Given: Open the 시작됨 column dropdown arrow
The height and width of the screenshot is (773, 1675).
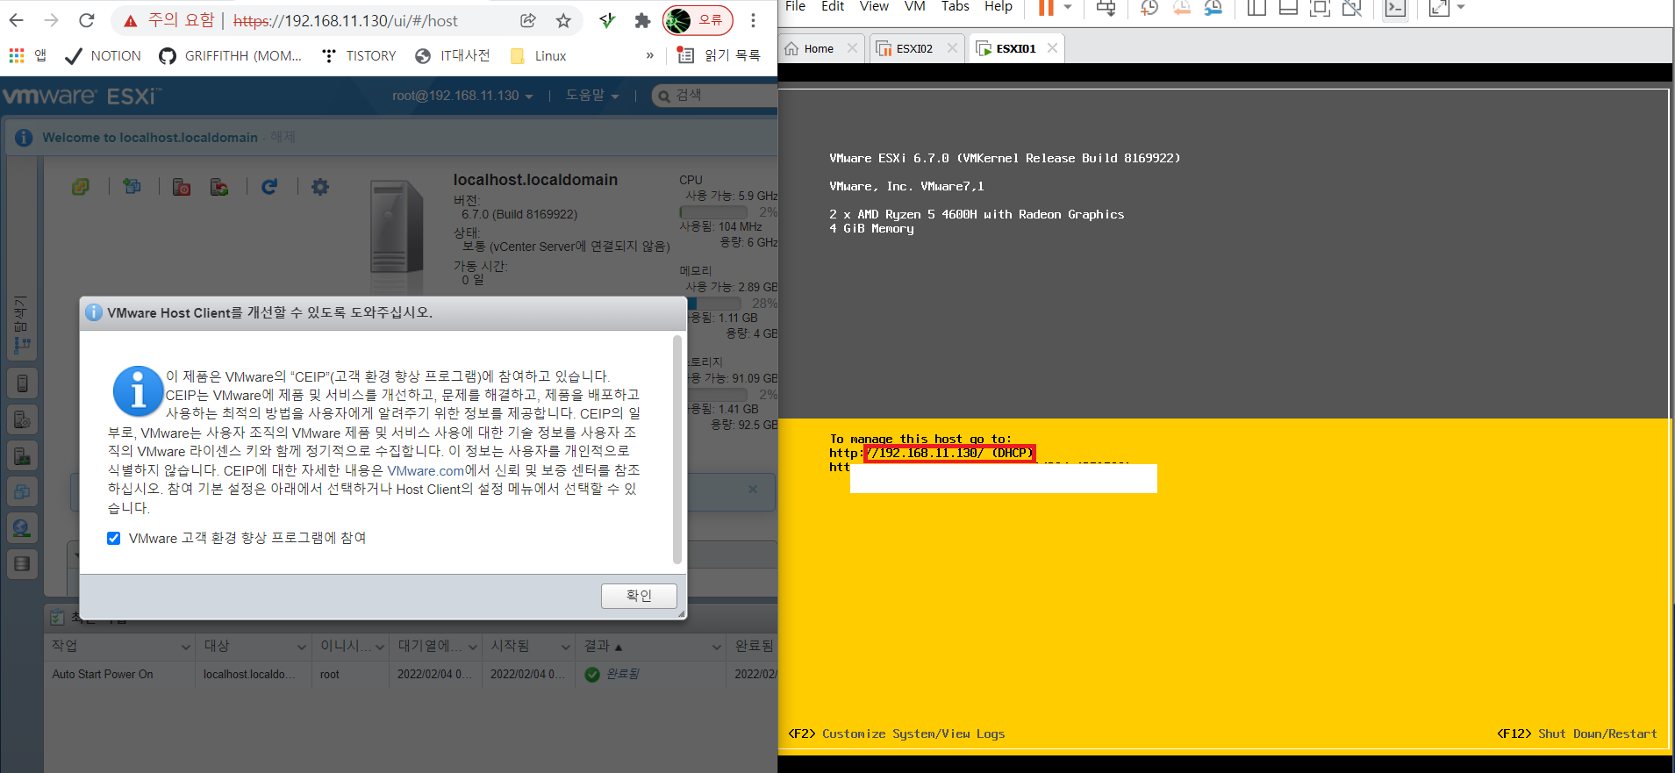Looking at the screenshot, I should (x=566, y=647).
